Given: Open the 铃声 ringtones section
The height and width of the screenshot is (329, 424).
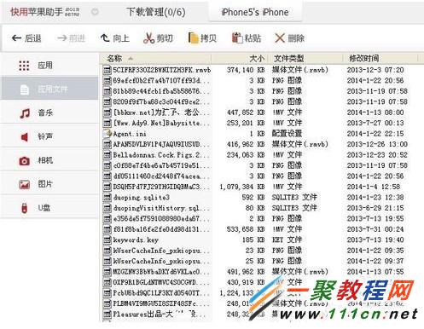Looking at the screenshot, I should click(49, 136).
